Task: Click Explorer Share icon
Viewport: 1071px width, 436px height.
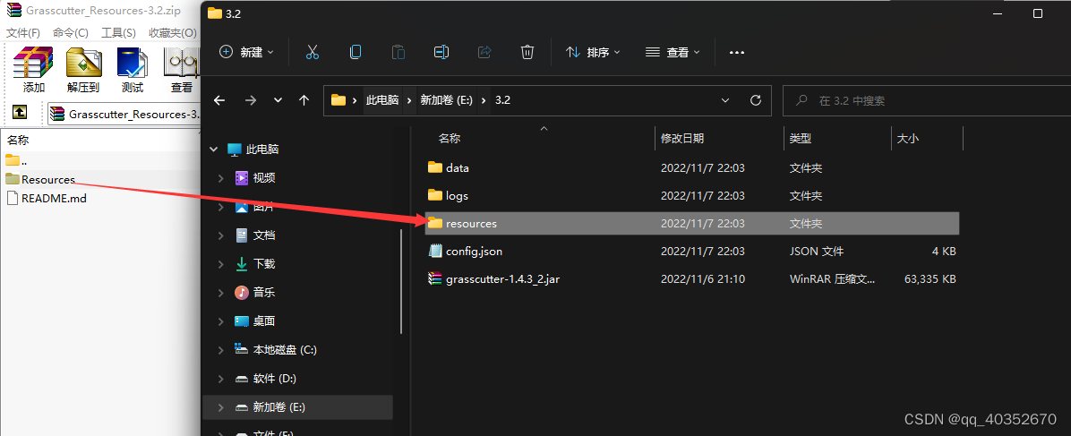Action: pos(484,52)
